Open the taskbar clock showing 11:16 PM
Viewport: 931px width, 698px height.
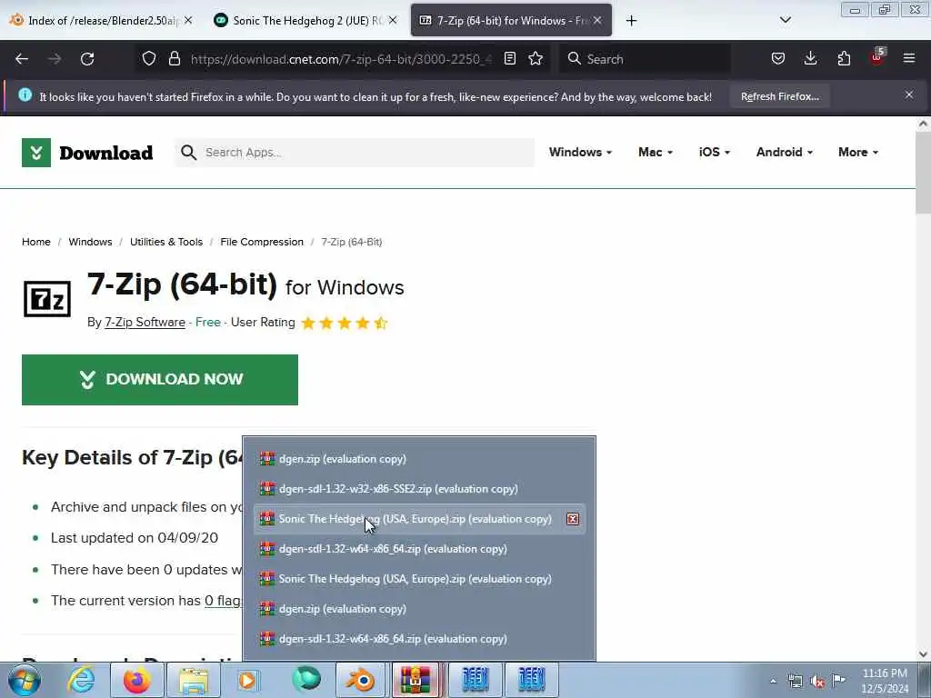pyautogui.click(x=884, y=680)
